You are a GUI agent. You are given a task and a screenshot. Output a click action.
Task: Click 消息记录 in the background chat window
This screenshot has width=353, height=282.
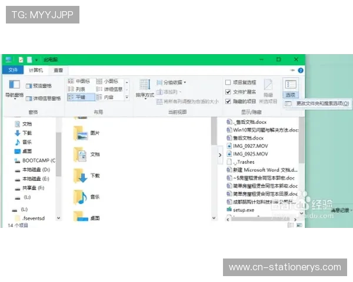[340, 210]
